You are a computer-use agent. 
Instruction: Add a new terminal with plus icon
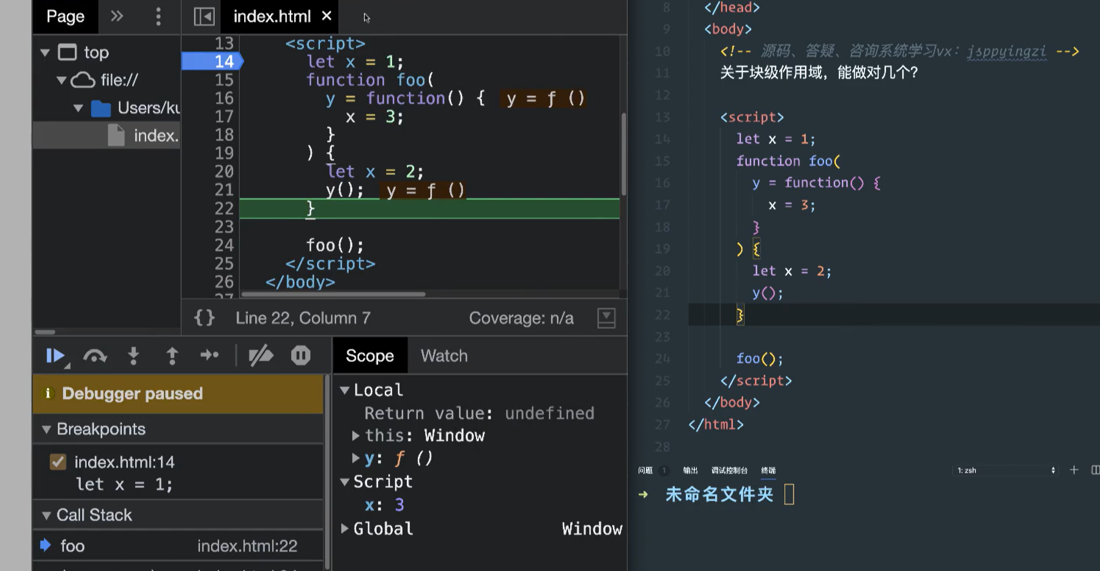1074,470
